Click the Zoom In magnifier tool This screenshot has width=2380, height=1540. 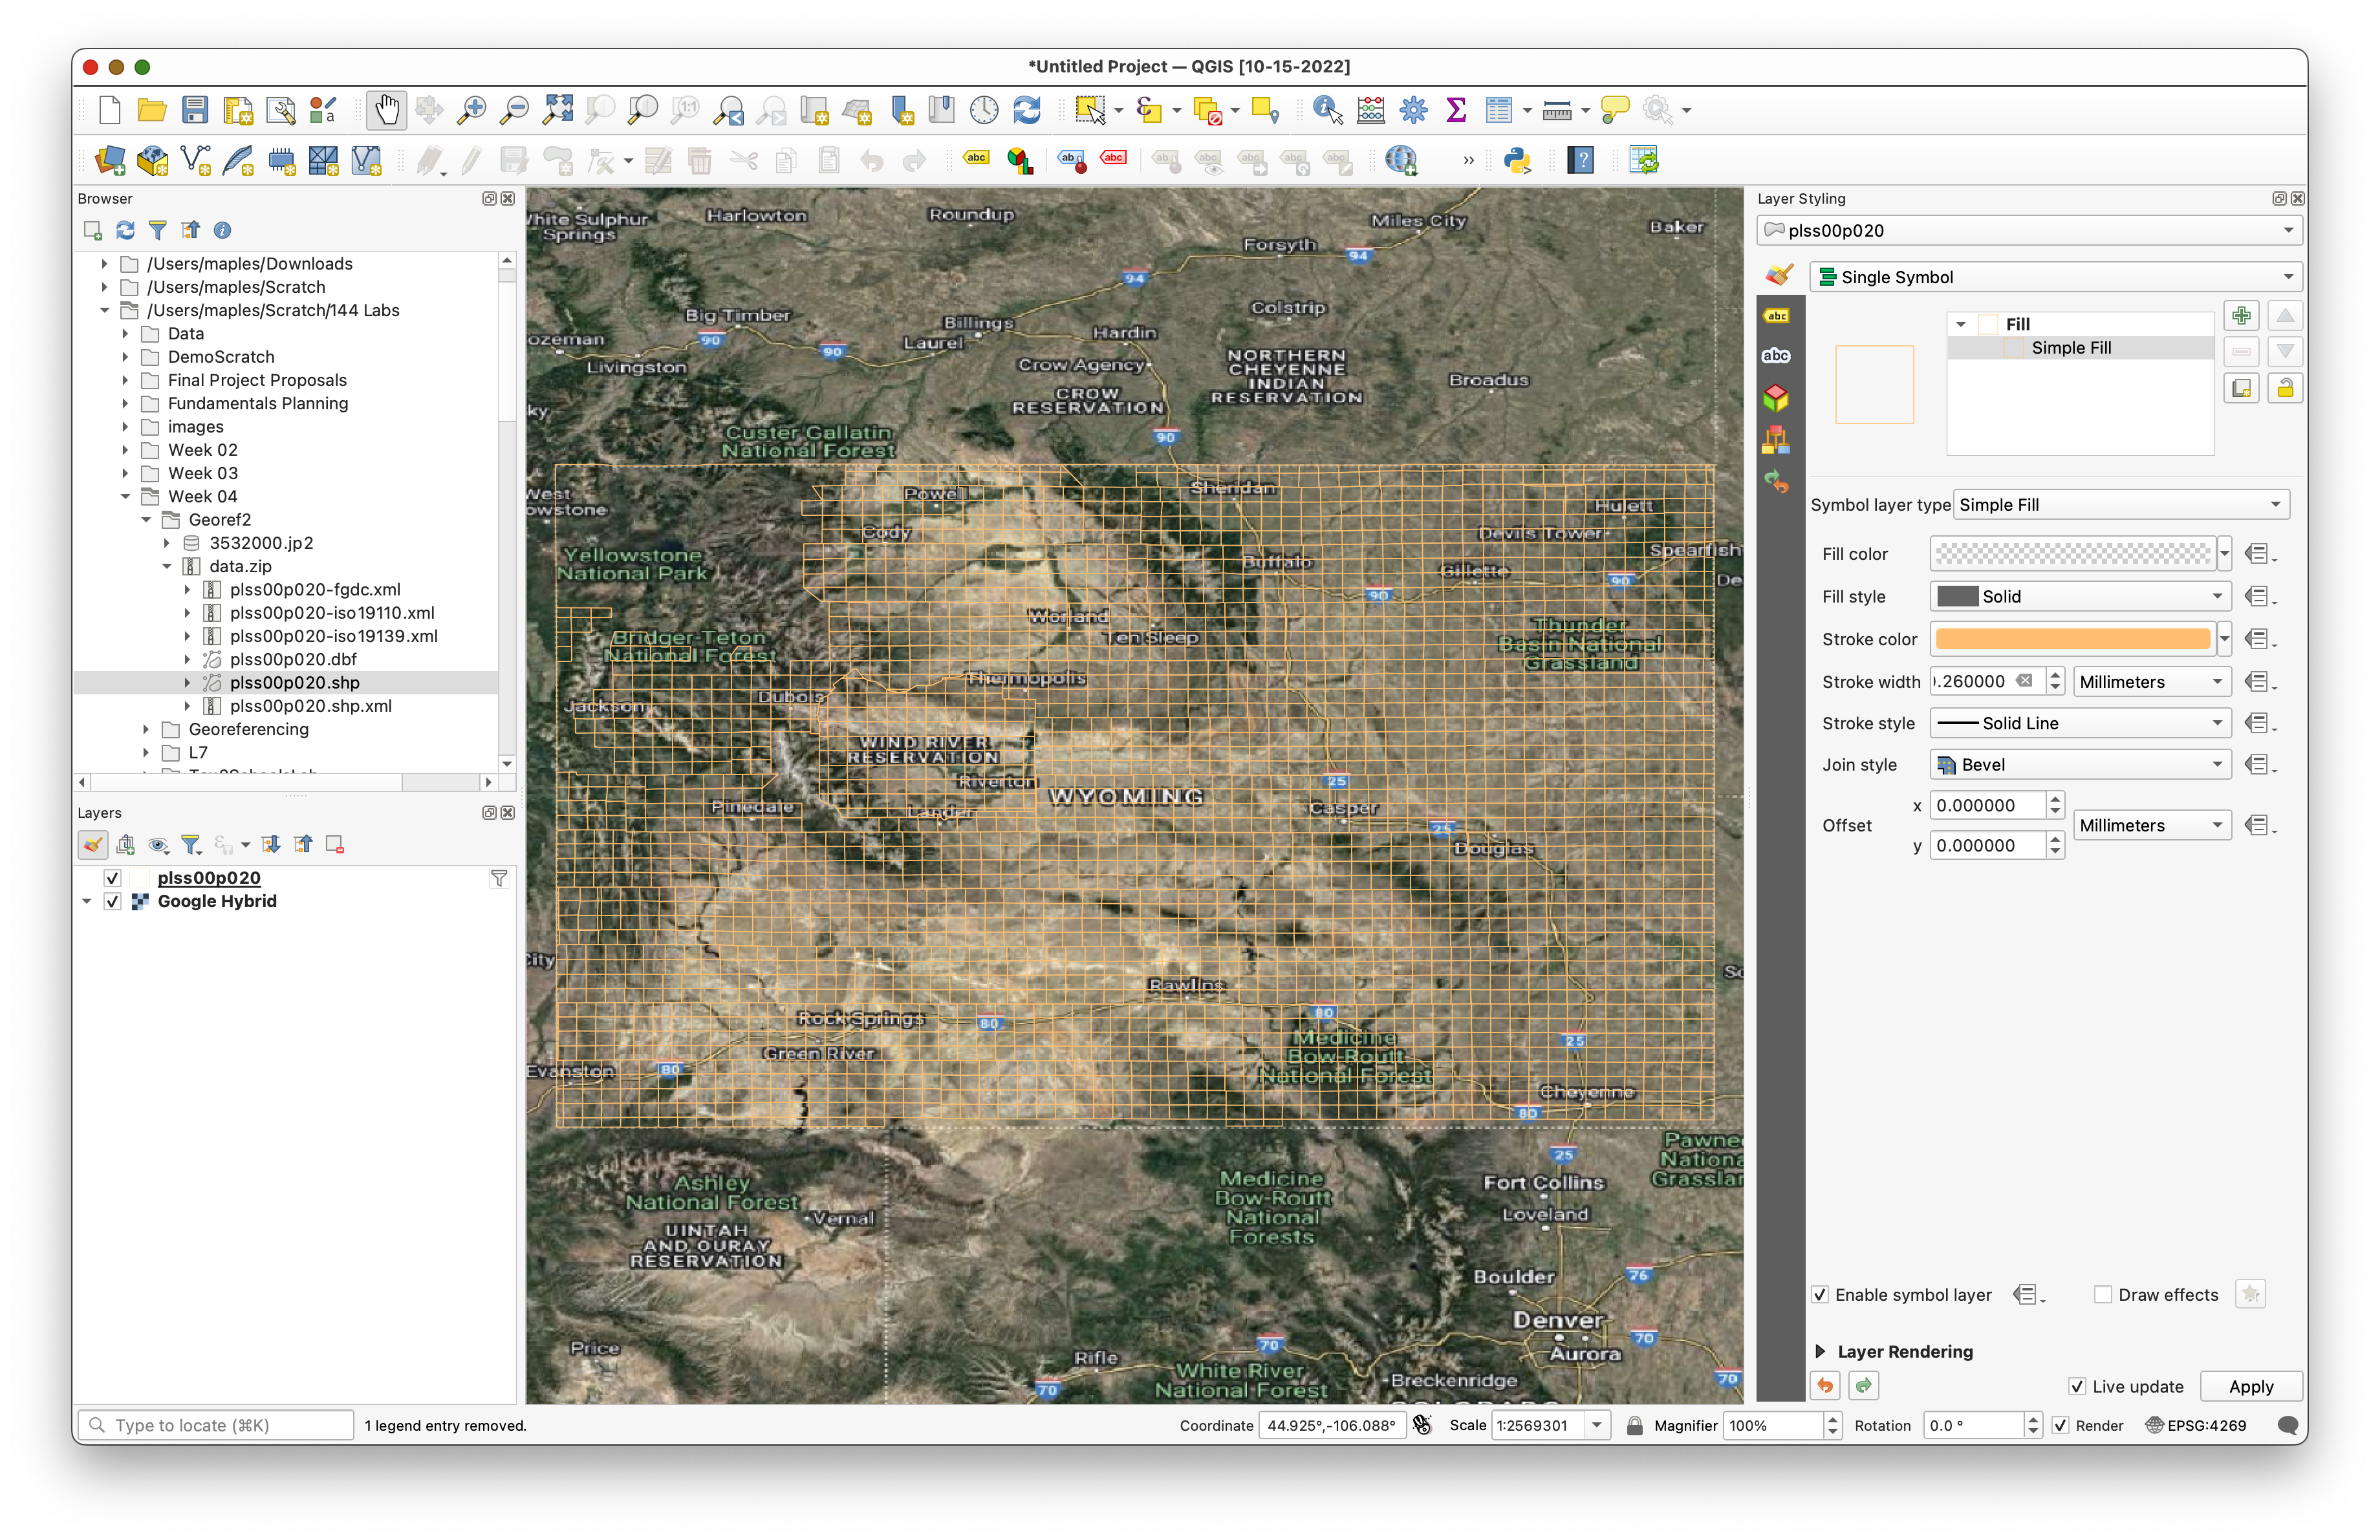click(471, 110)
